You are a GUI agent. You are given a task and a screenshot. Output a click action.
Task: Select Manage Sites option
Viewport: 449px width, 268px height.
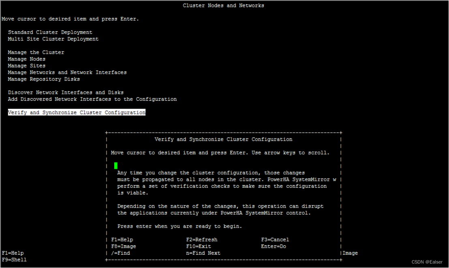coord(26,66)
